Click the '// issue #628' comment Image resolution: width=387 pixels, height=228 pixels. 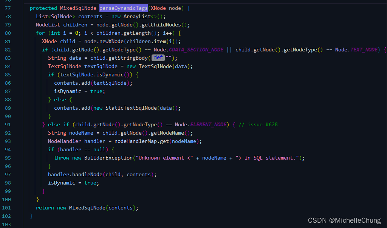point(258,124)
